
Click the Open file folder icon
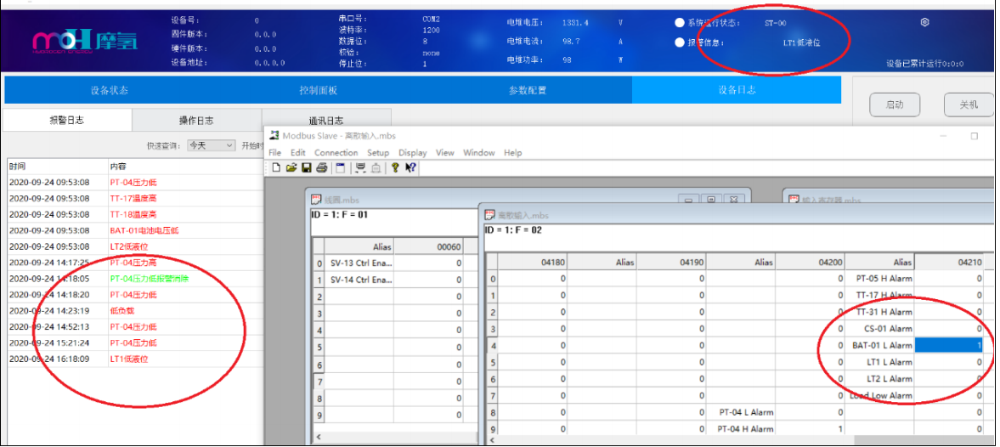291,168
